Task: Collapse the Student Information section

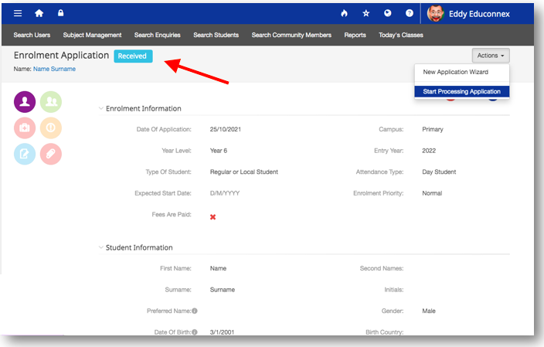Action: 101,247
